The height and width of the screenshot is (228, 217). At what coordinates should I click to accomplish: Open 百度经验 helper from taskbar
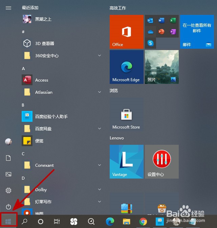160,222
